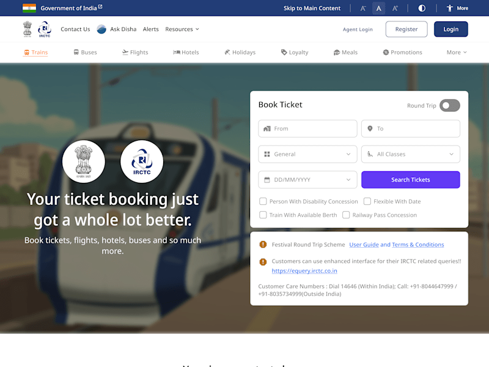
Task: Click the location pin icon in To field
Action: tap(370, 128)
